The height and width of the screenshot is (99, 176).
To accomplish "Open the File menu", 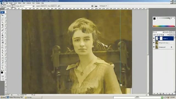I will point(4,3).
